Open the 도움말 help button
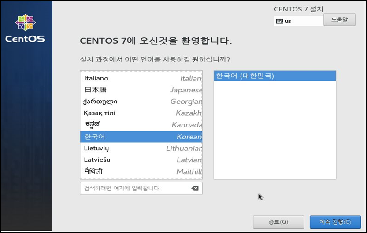 339,20
